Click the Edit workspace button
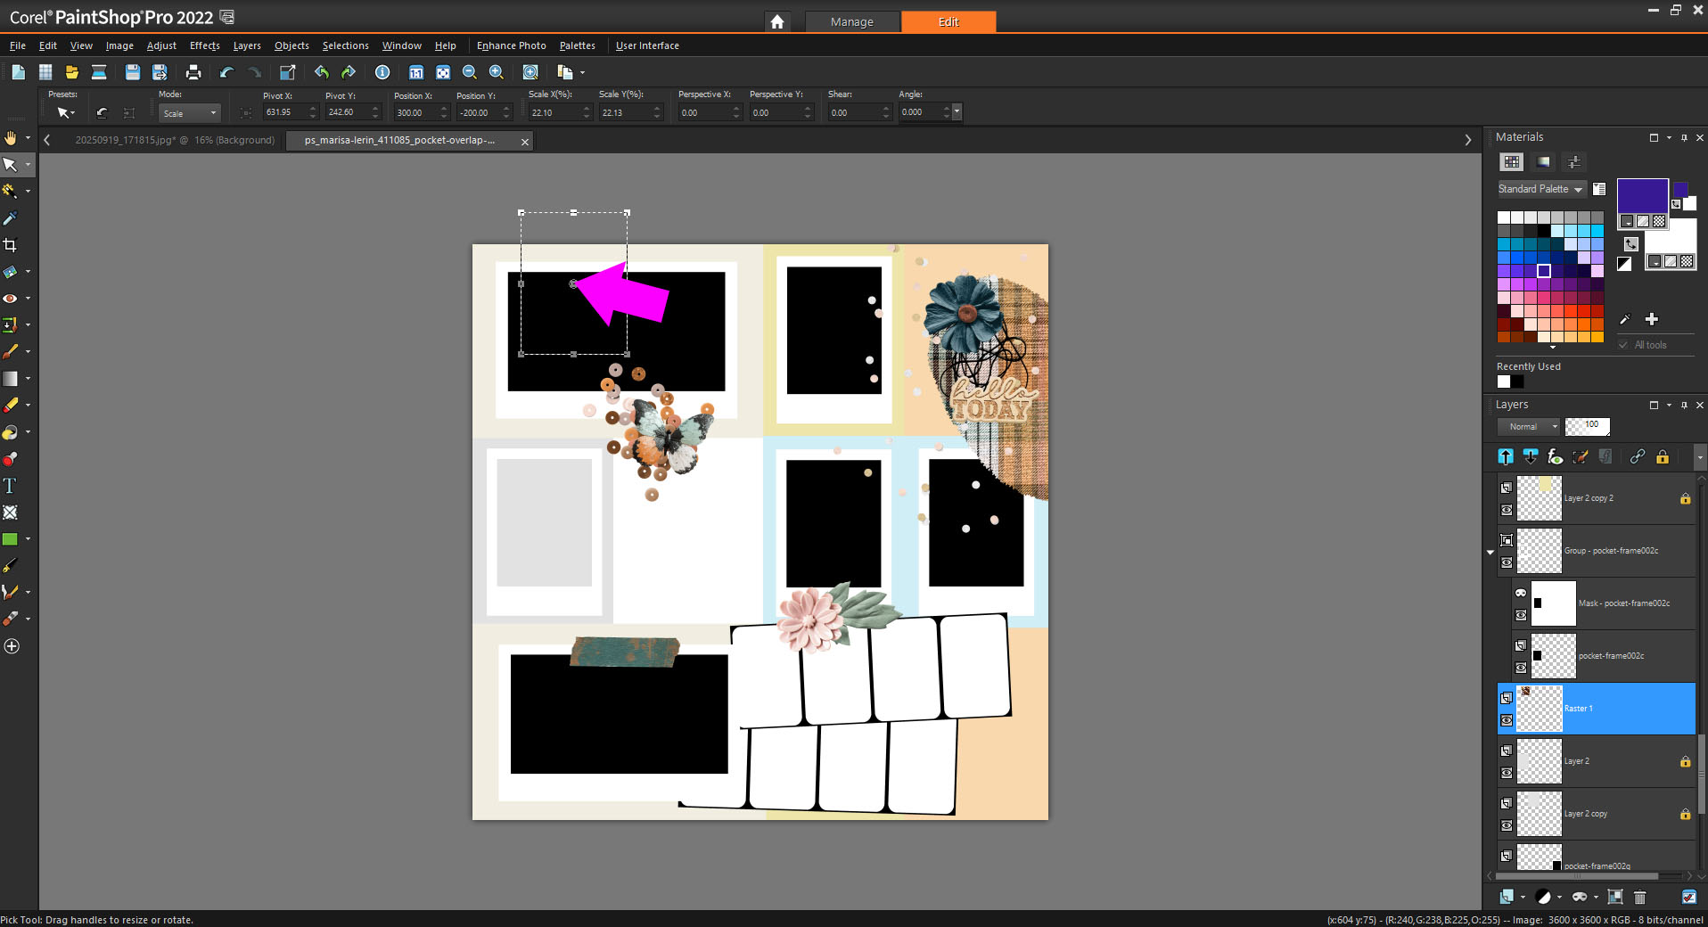Image resolution: width=1708 pixels, height=927 pixels. (948, 21)
